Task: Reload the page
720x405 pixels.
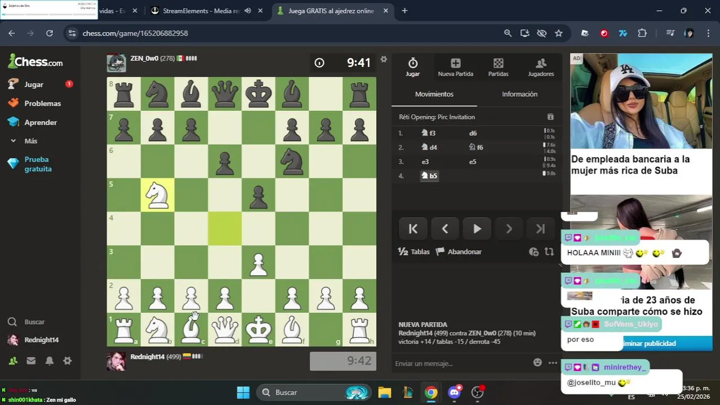Action: click(50, 33)
